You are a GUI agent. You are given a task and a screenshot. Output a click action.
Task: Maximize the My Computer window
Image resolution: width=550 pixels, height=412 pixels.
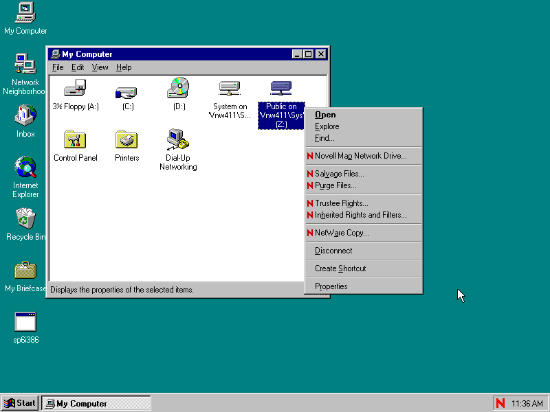[x=308, y=54]
